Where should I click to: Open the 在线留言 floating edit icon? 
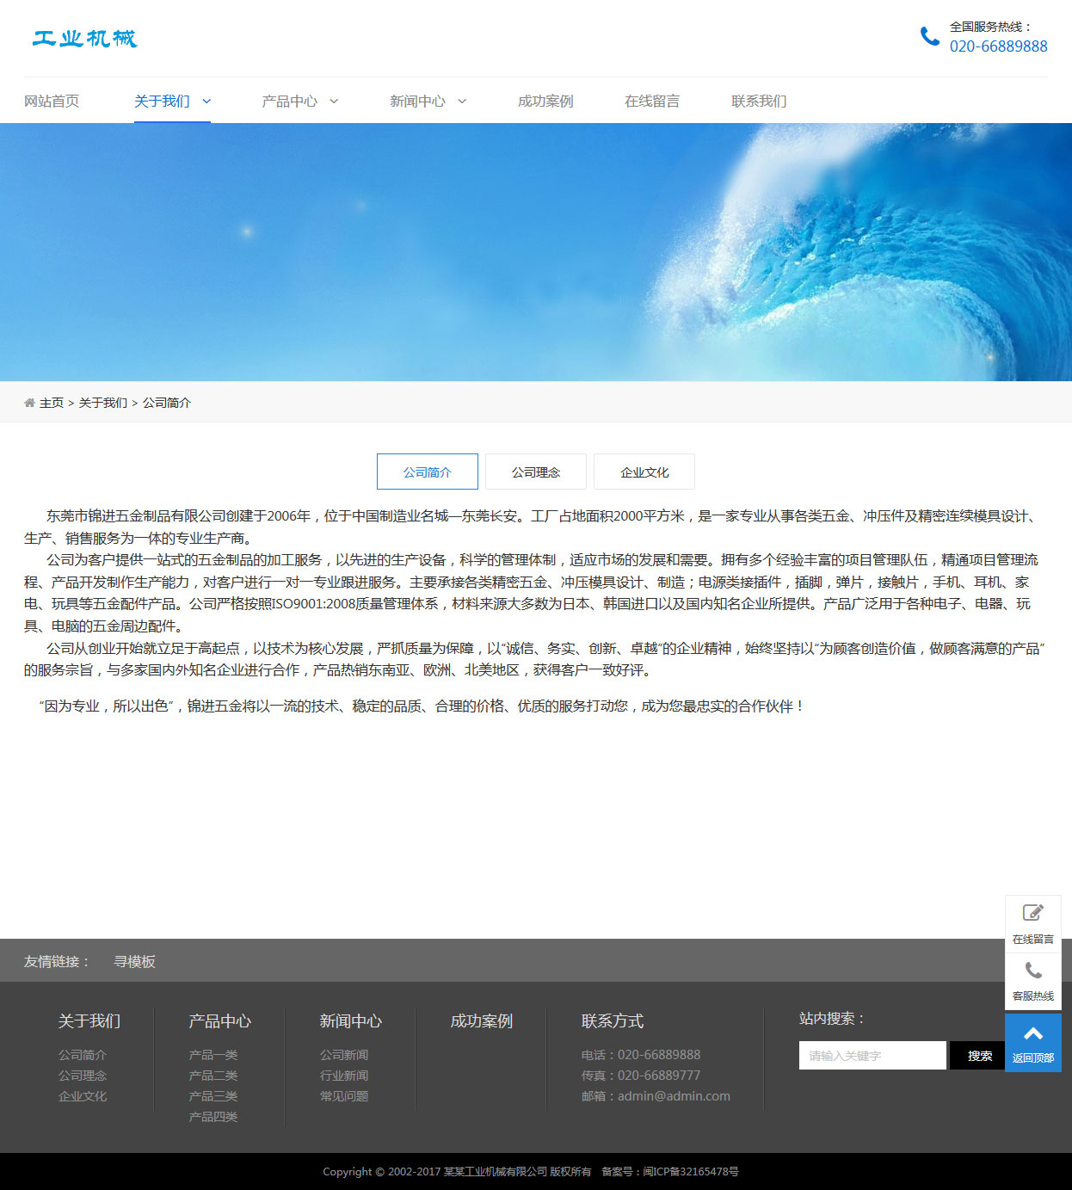(1033, 912)
